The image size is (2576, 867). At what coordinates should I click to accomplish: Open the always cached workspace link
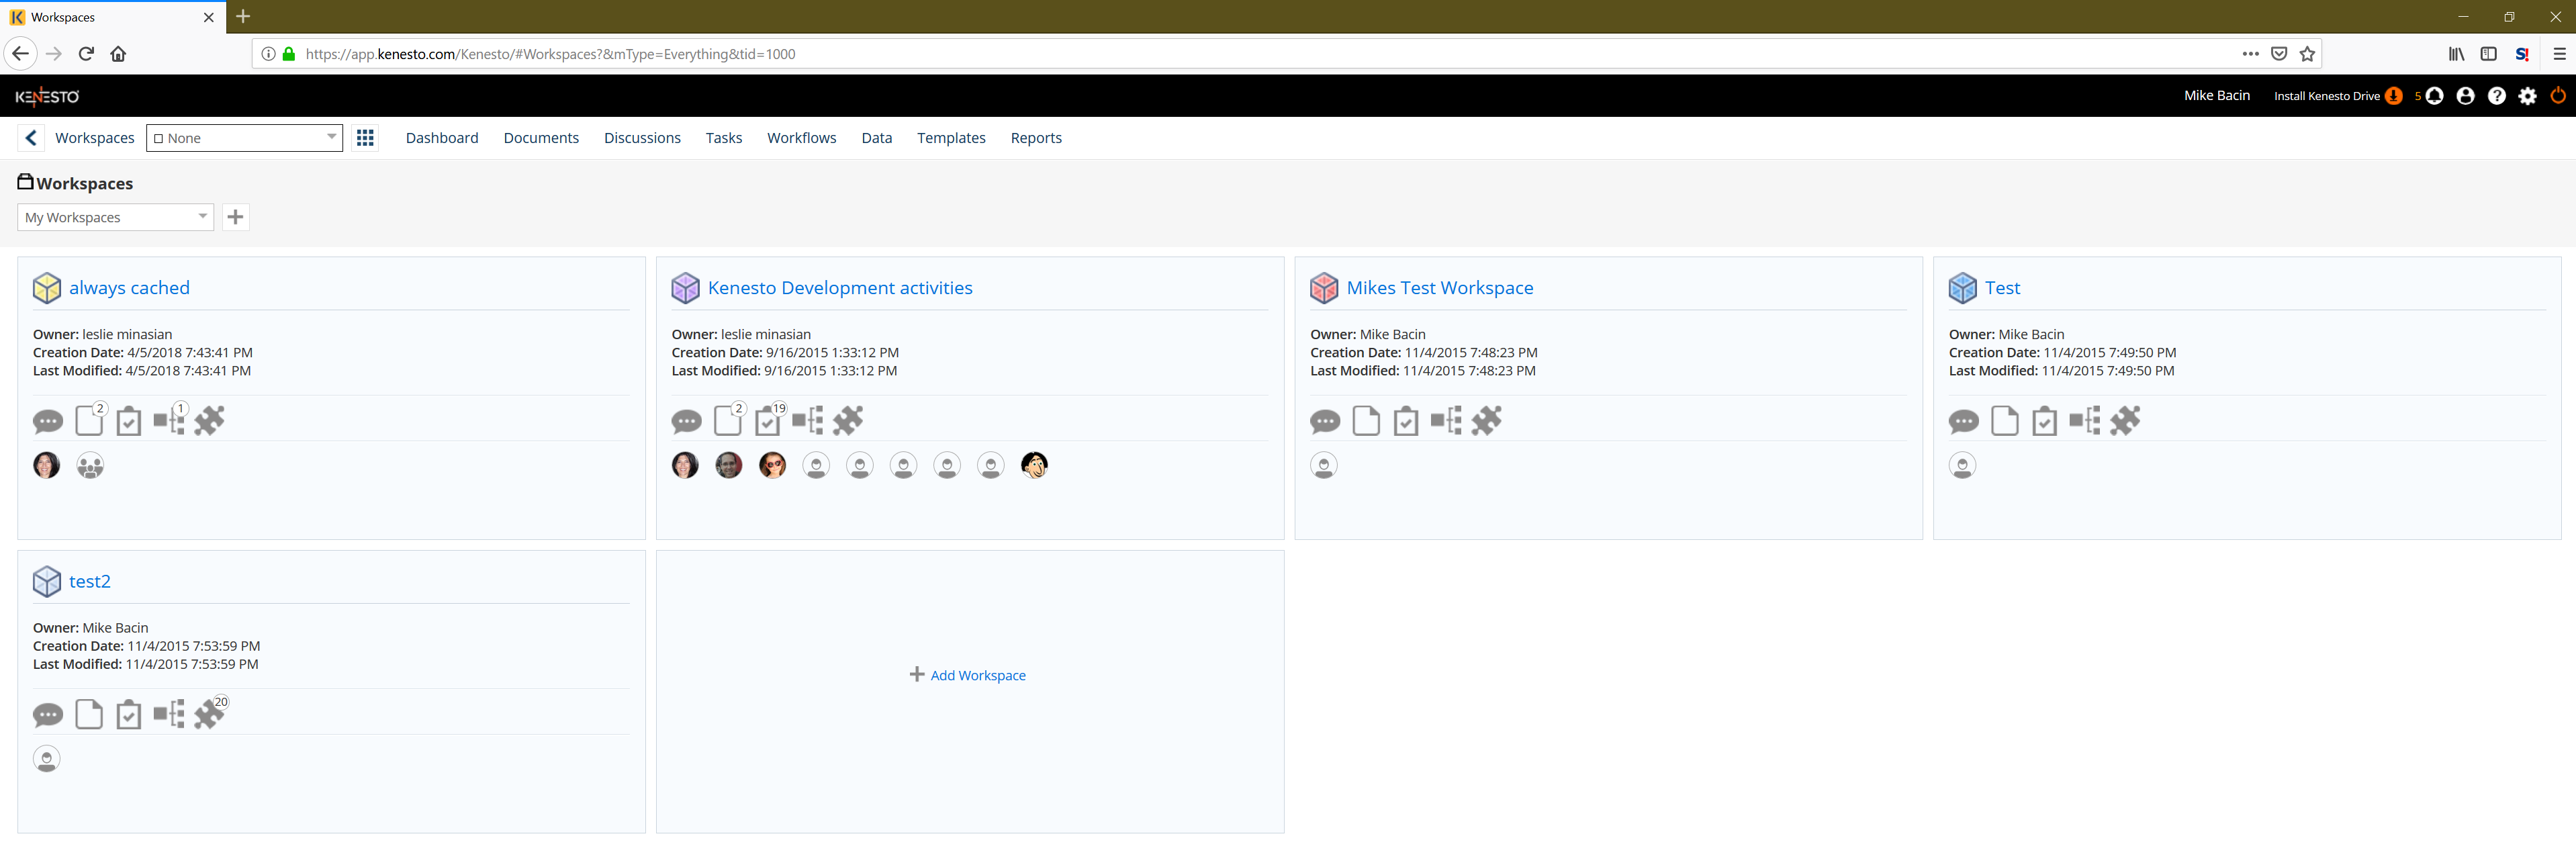coord(129,288)
